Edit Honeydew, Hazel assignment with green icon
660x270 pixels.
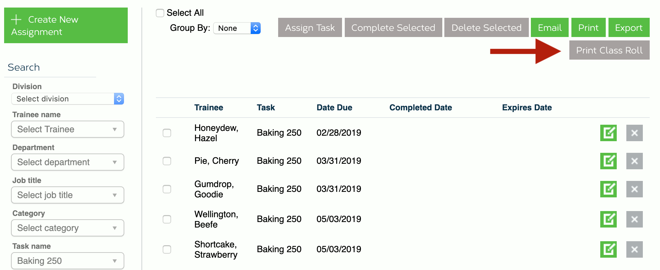[x=608, y=133]
